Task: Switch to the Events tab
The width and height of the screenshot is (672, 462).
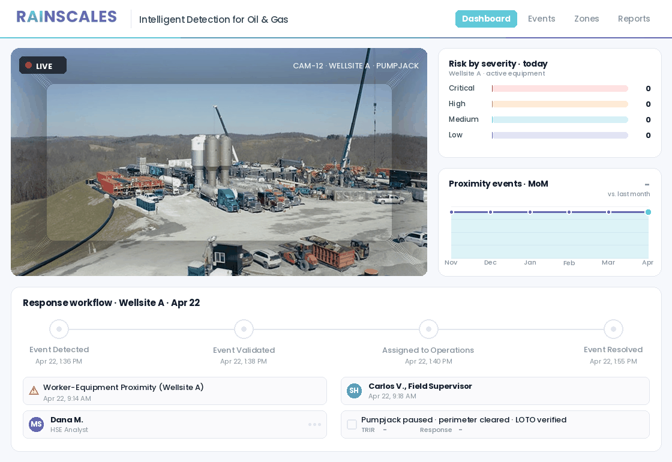Action: pyautogui.click(x=541, y=19)
